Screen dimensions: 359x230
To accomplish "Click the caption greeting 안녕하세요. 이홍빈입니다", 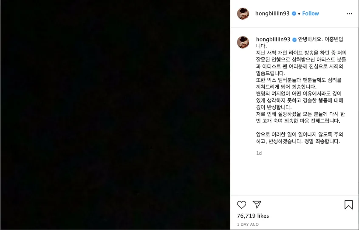I will coord(300,43).
